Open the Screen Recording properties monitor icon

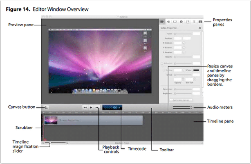point(175,22)
